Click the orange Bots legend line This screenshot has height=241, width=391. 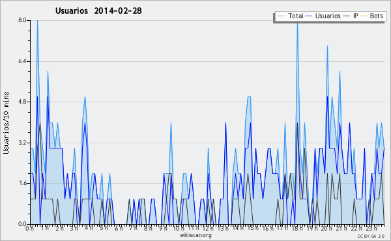pos(364,16)
